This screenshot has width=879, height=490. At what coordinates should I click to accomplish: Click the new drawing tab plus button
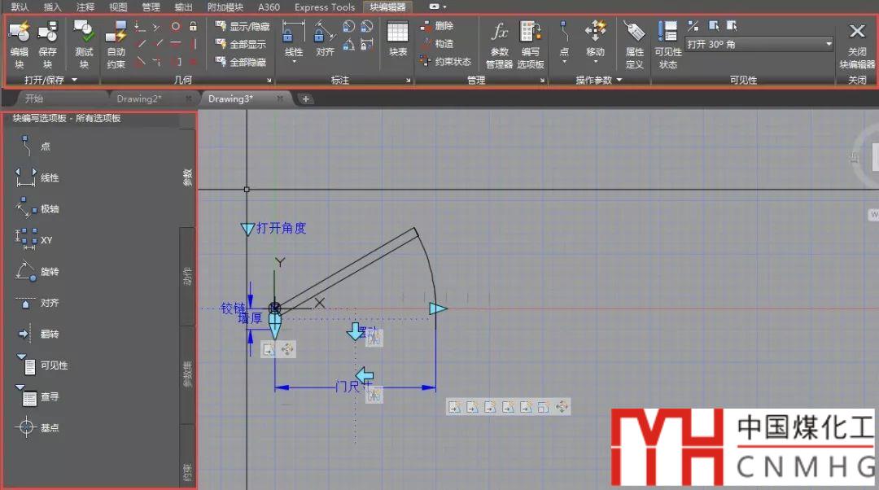pos(306,98)
